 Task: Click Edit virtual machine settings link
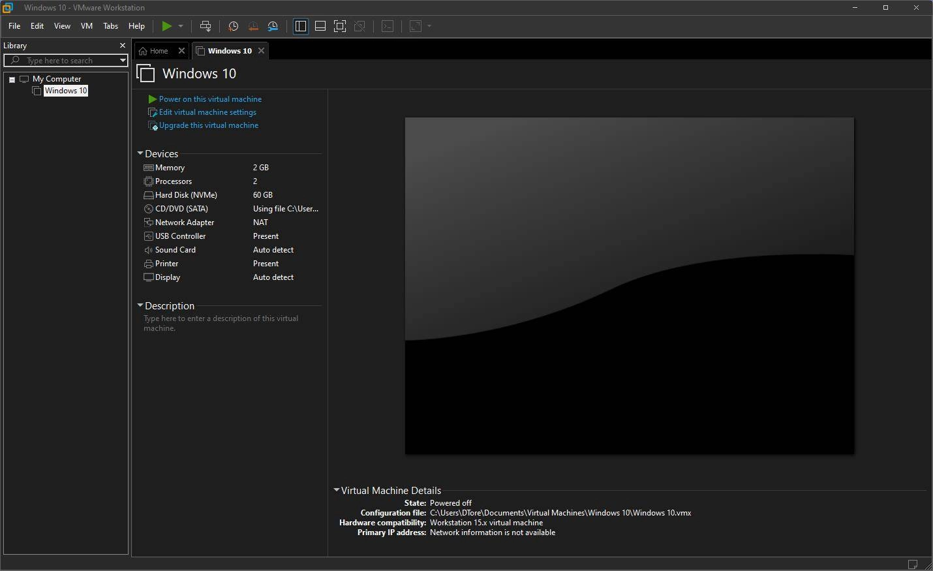207,112
